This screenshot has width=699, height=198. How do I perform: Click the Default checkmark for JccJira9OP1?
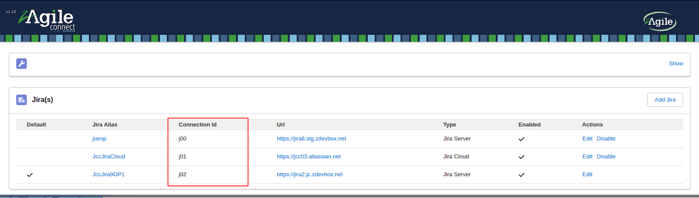pos(30,175)
